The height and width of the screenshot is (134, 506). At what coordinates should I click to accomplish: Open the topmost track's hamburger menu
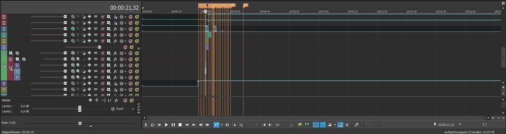point(4,17)
